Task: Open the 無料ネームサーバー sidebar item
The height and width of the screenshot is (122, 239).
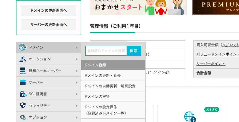Action: [x=49, y=71]
